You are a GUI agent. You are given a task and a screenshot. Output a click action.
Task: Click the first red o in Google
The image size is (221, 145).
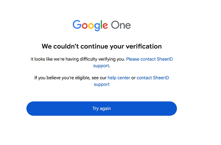85,26
